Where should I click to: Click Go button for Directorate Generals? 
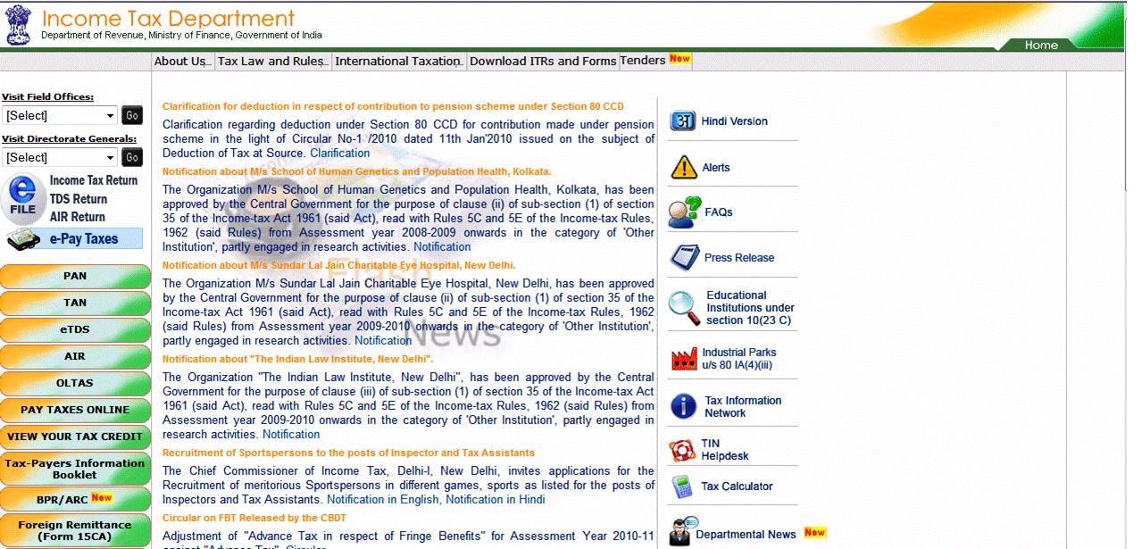point(132,157)
